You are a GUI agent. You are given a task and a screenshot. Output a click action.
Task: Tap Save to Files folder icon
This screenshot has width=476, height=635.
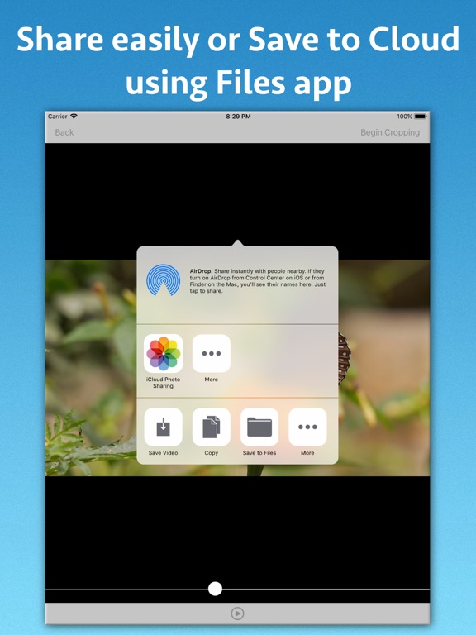pyautogui.click(x=259, y=427)
